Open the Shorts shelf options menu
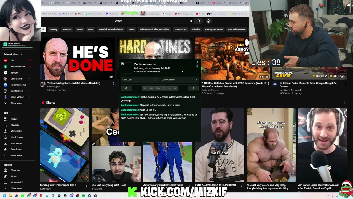Screen dimensions: 353x199 tap(344, 103)
